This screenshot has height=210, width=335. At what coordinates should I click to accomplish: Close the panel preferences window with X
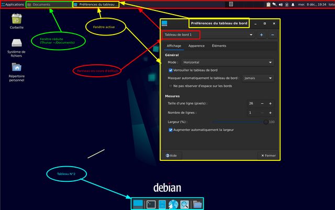(x=274, y=24)
